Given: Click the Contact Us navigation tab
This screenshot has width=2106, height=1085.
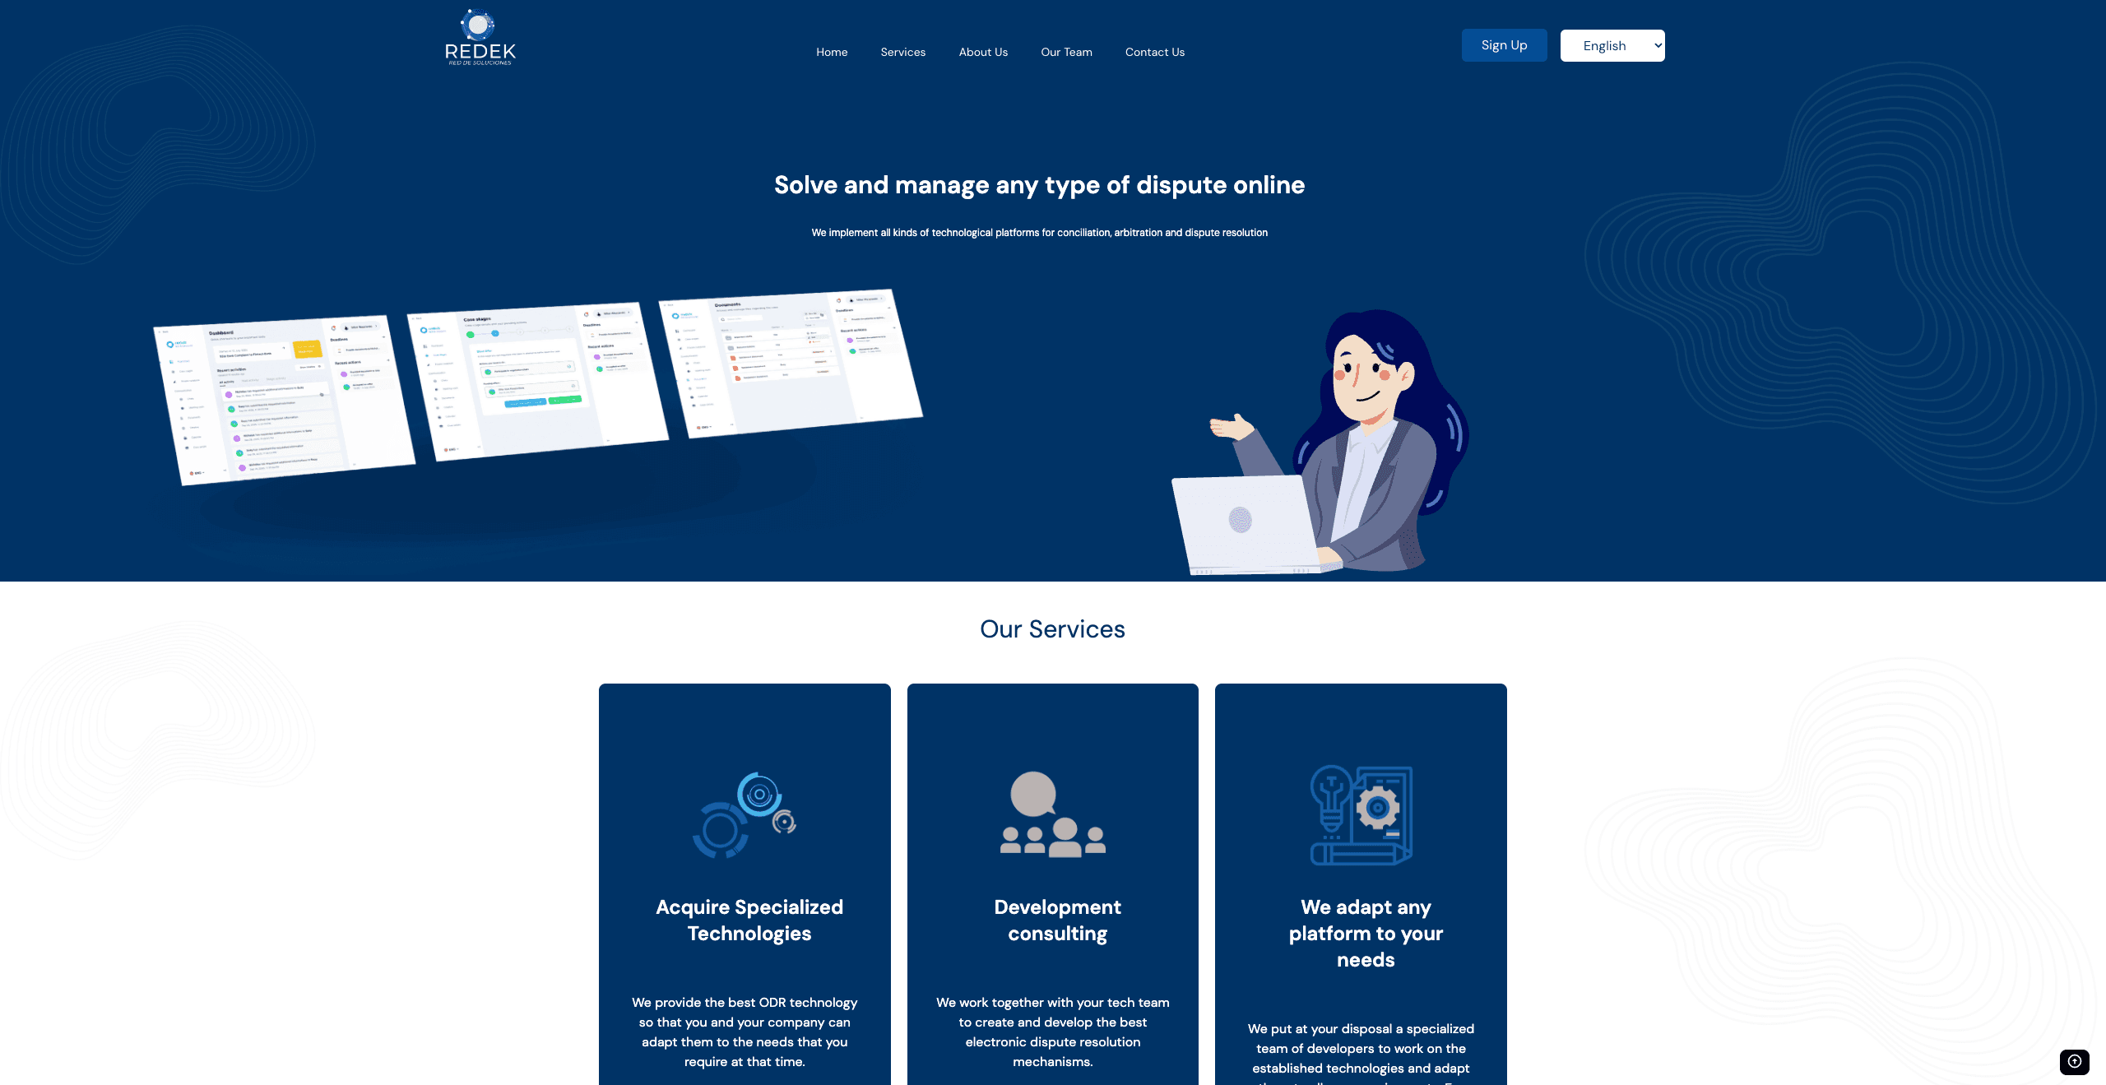Looking at the screenshot, I should click(x=1154, y=53).
